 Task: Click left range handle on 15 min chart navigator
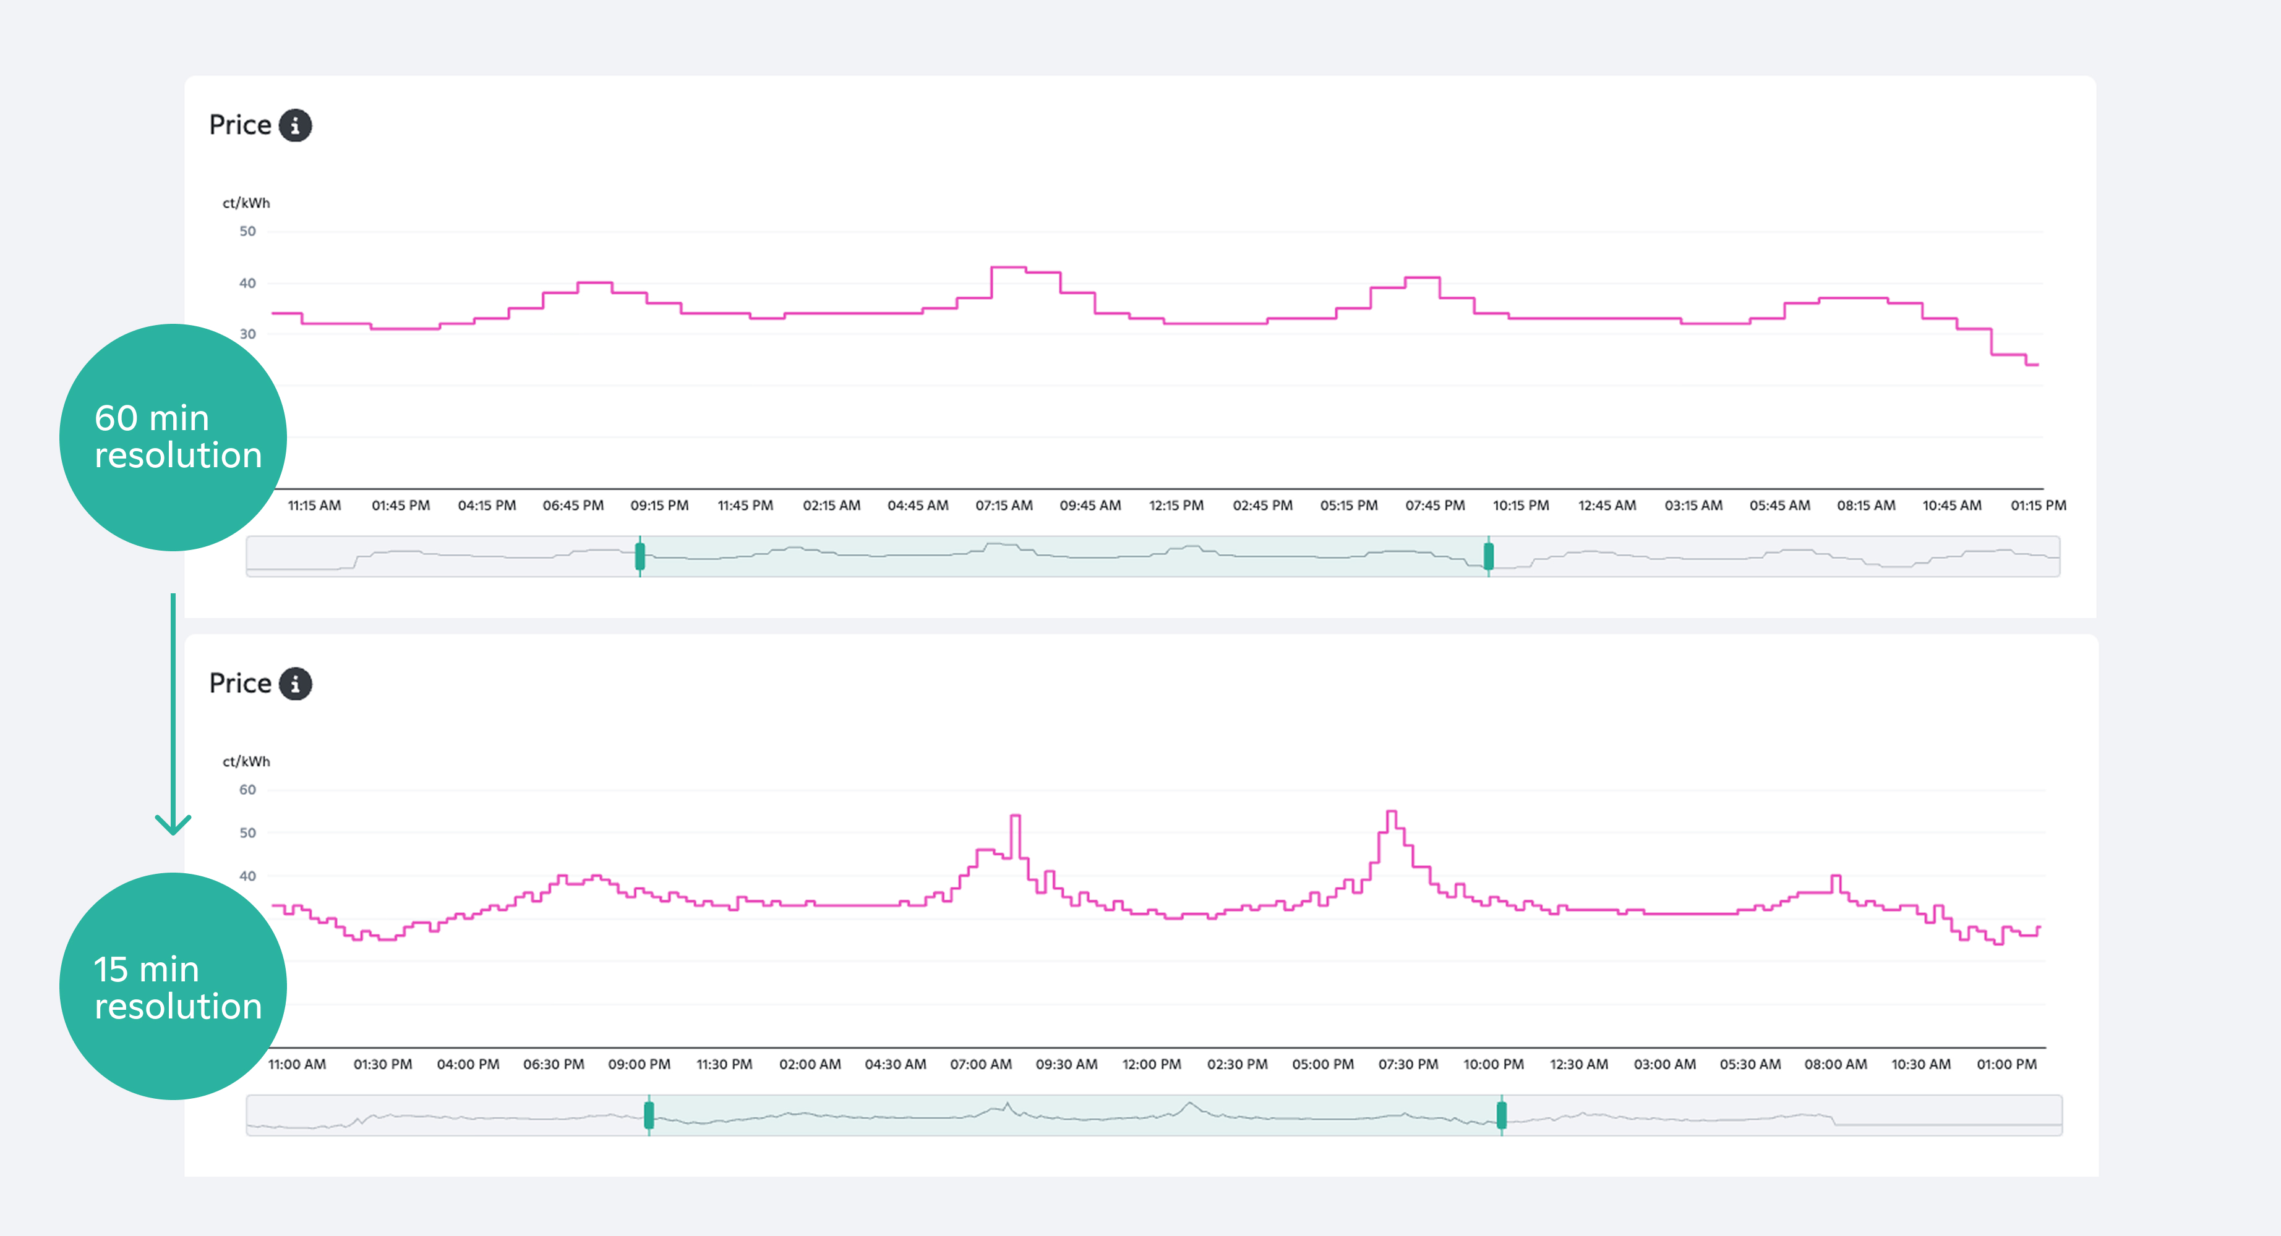tap(649, 1115)
